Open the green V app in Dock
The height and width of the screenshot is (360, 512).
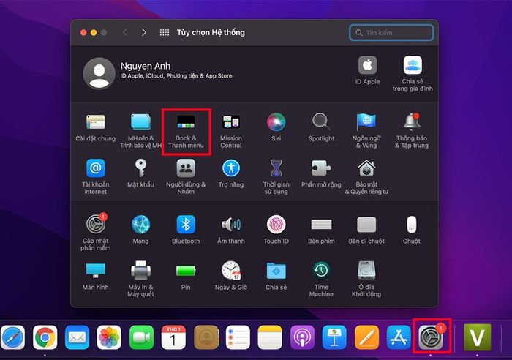click(478, 337)
